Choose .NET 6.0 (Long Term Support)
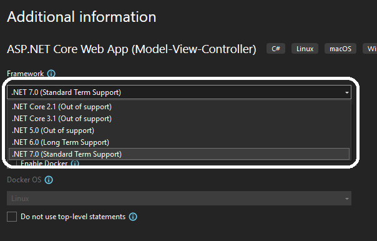The image size is (377, 241). [179, 142]
